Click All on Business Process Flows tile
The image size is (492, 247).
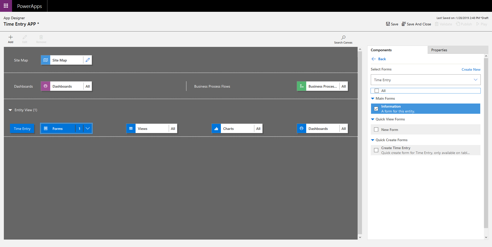point(344,86)
